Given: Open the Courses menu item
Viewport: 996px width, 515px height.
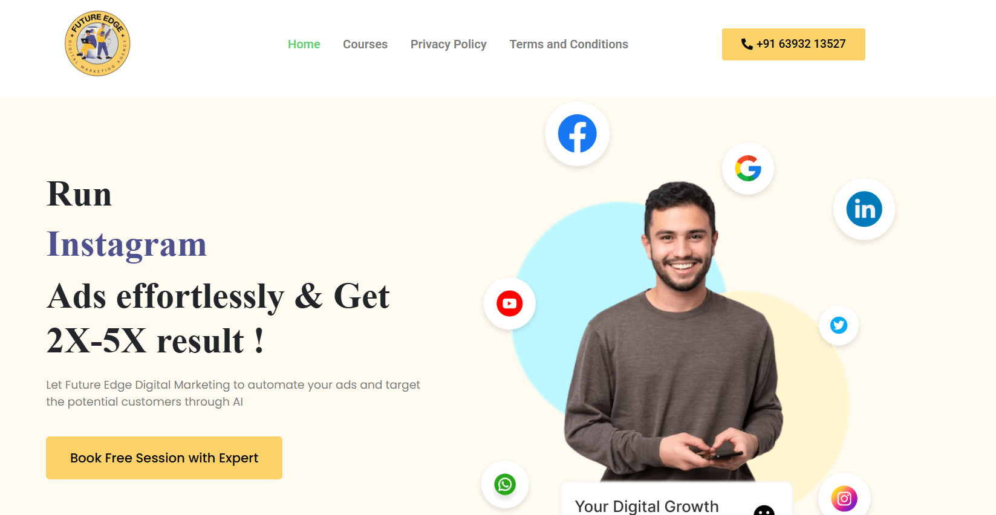Looking at the screenshot, I should (365, 44).
